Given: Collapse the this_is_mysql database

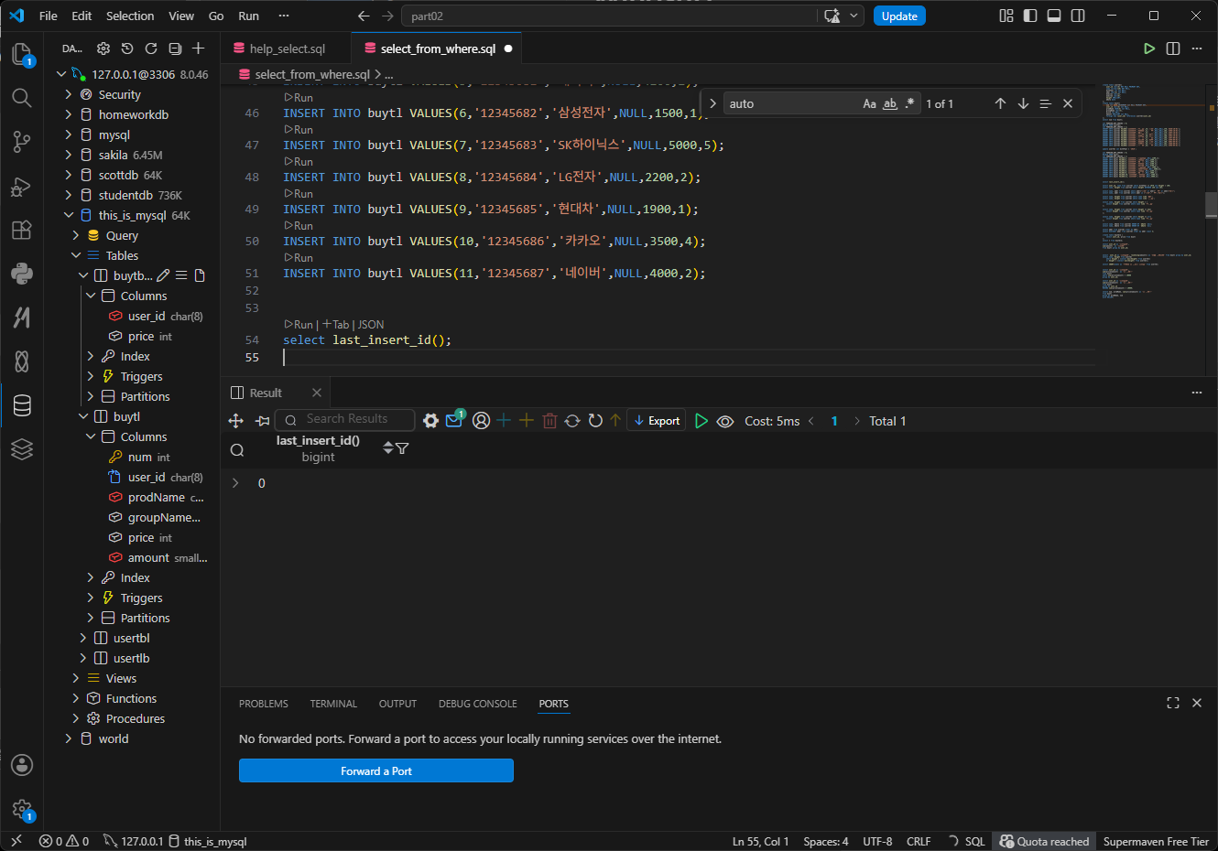Looking at the screenshot, I should tap(68, 215).
